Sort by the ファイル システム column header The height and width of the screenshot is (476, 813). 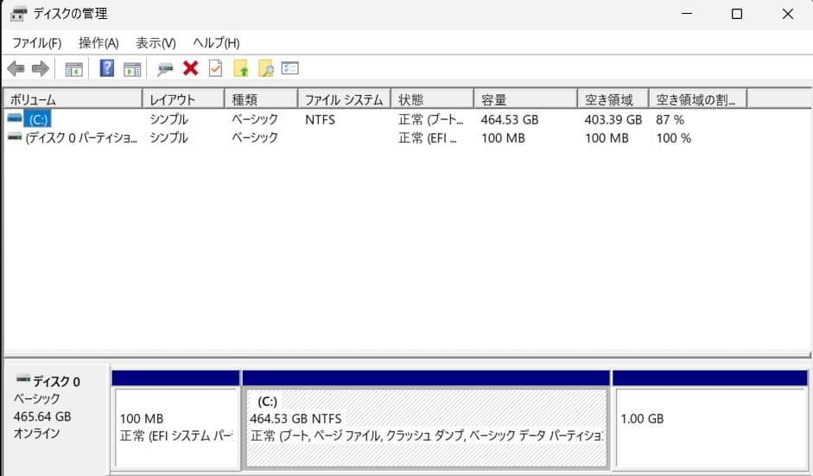(344, 99)
